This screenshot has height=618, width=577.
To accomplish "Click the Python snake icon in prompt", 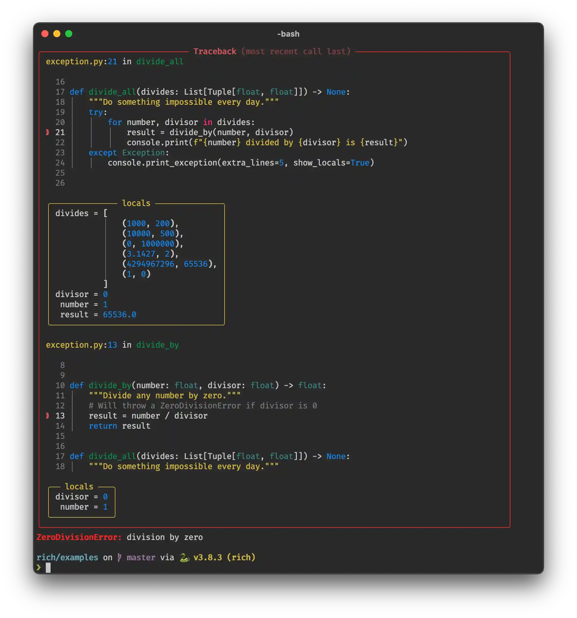I will point(184,557).
